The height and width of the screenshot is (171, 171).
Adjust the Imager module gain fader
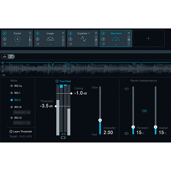(63, 41)
